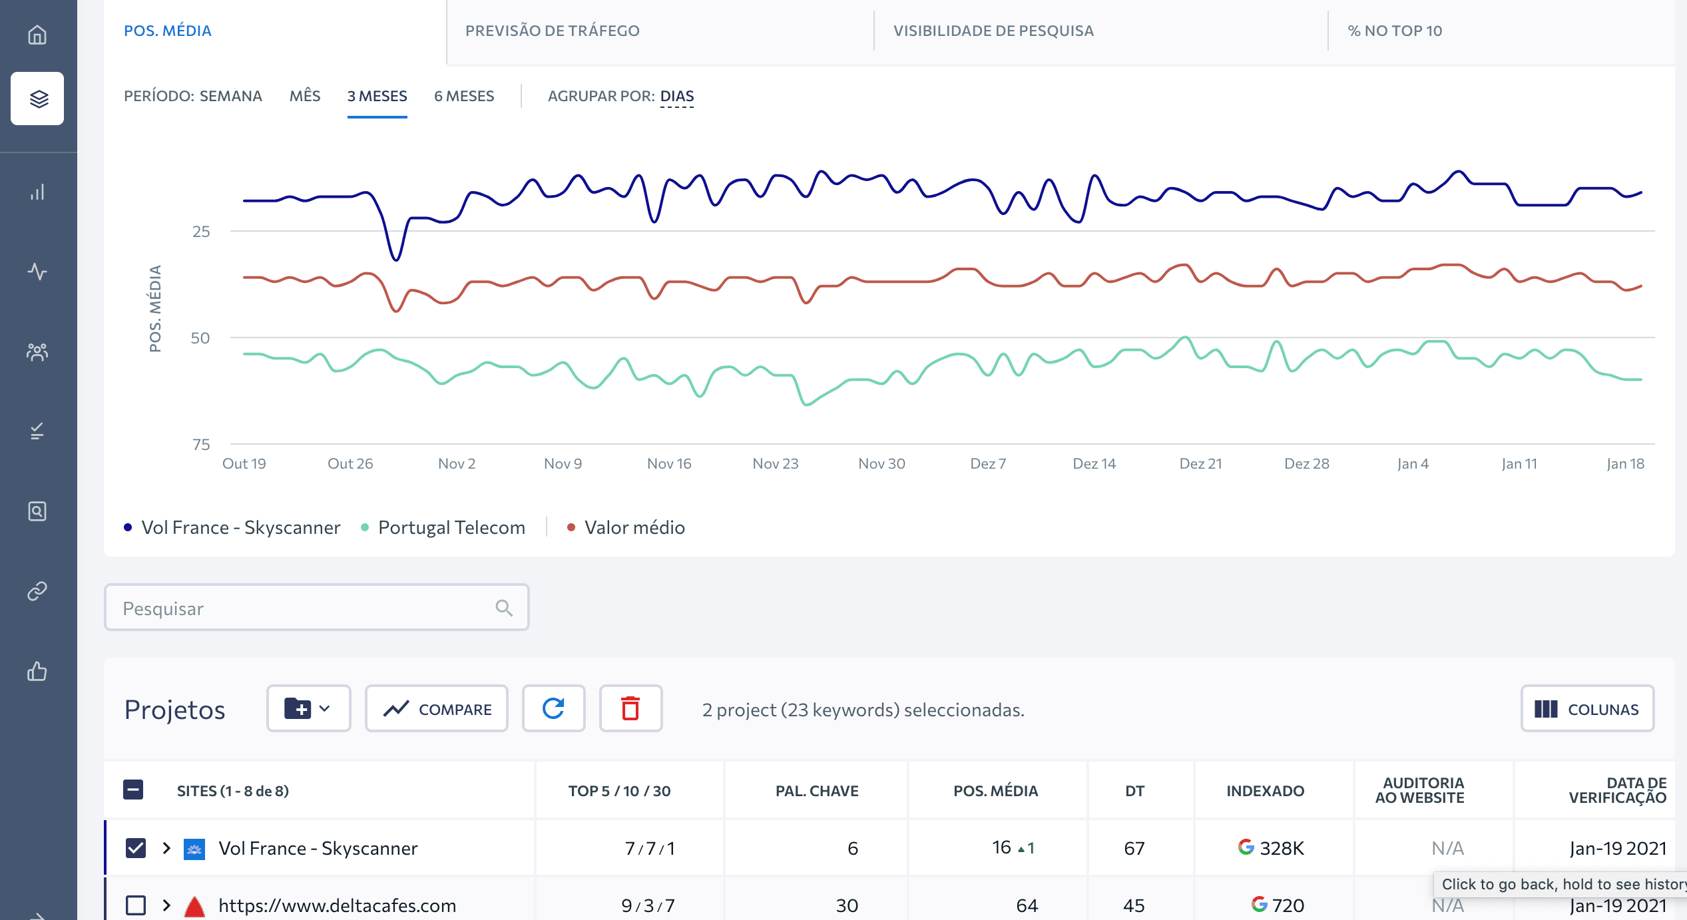Screen dimensions: 1687x920
Task: Check the deltacafes.com row checkbox
Action: (136, 905)
